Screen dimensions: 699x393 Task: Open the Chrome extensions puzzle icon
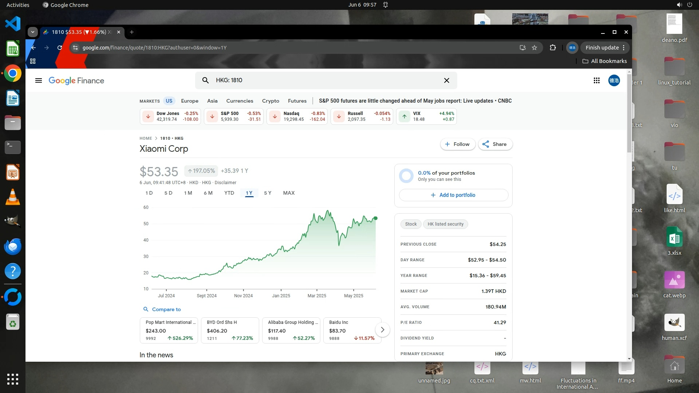coord(553,48)
